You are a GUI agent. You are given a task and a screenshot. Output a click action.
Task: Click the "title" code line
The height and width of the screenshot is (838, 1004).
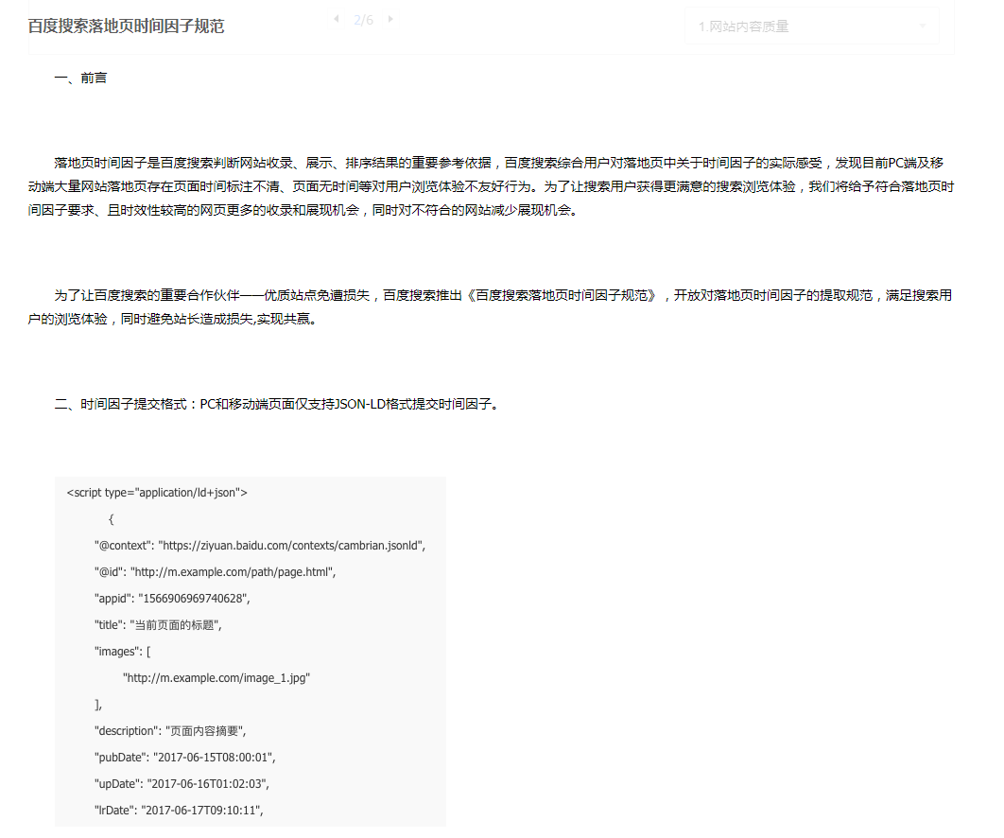158,625
